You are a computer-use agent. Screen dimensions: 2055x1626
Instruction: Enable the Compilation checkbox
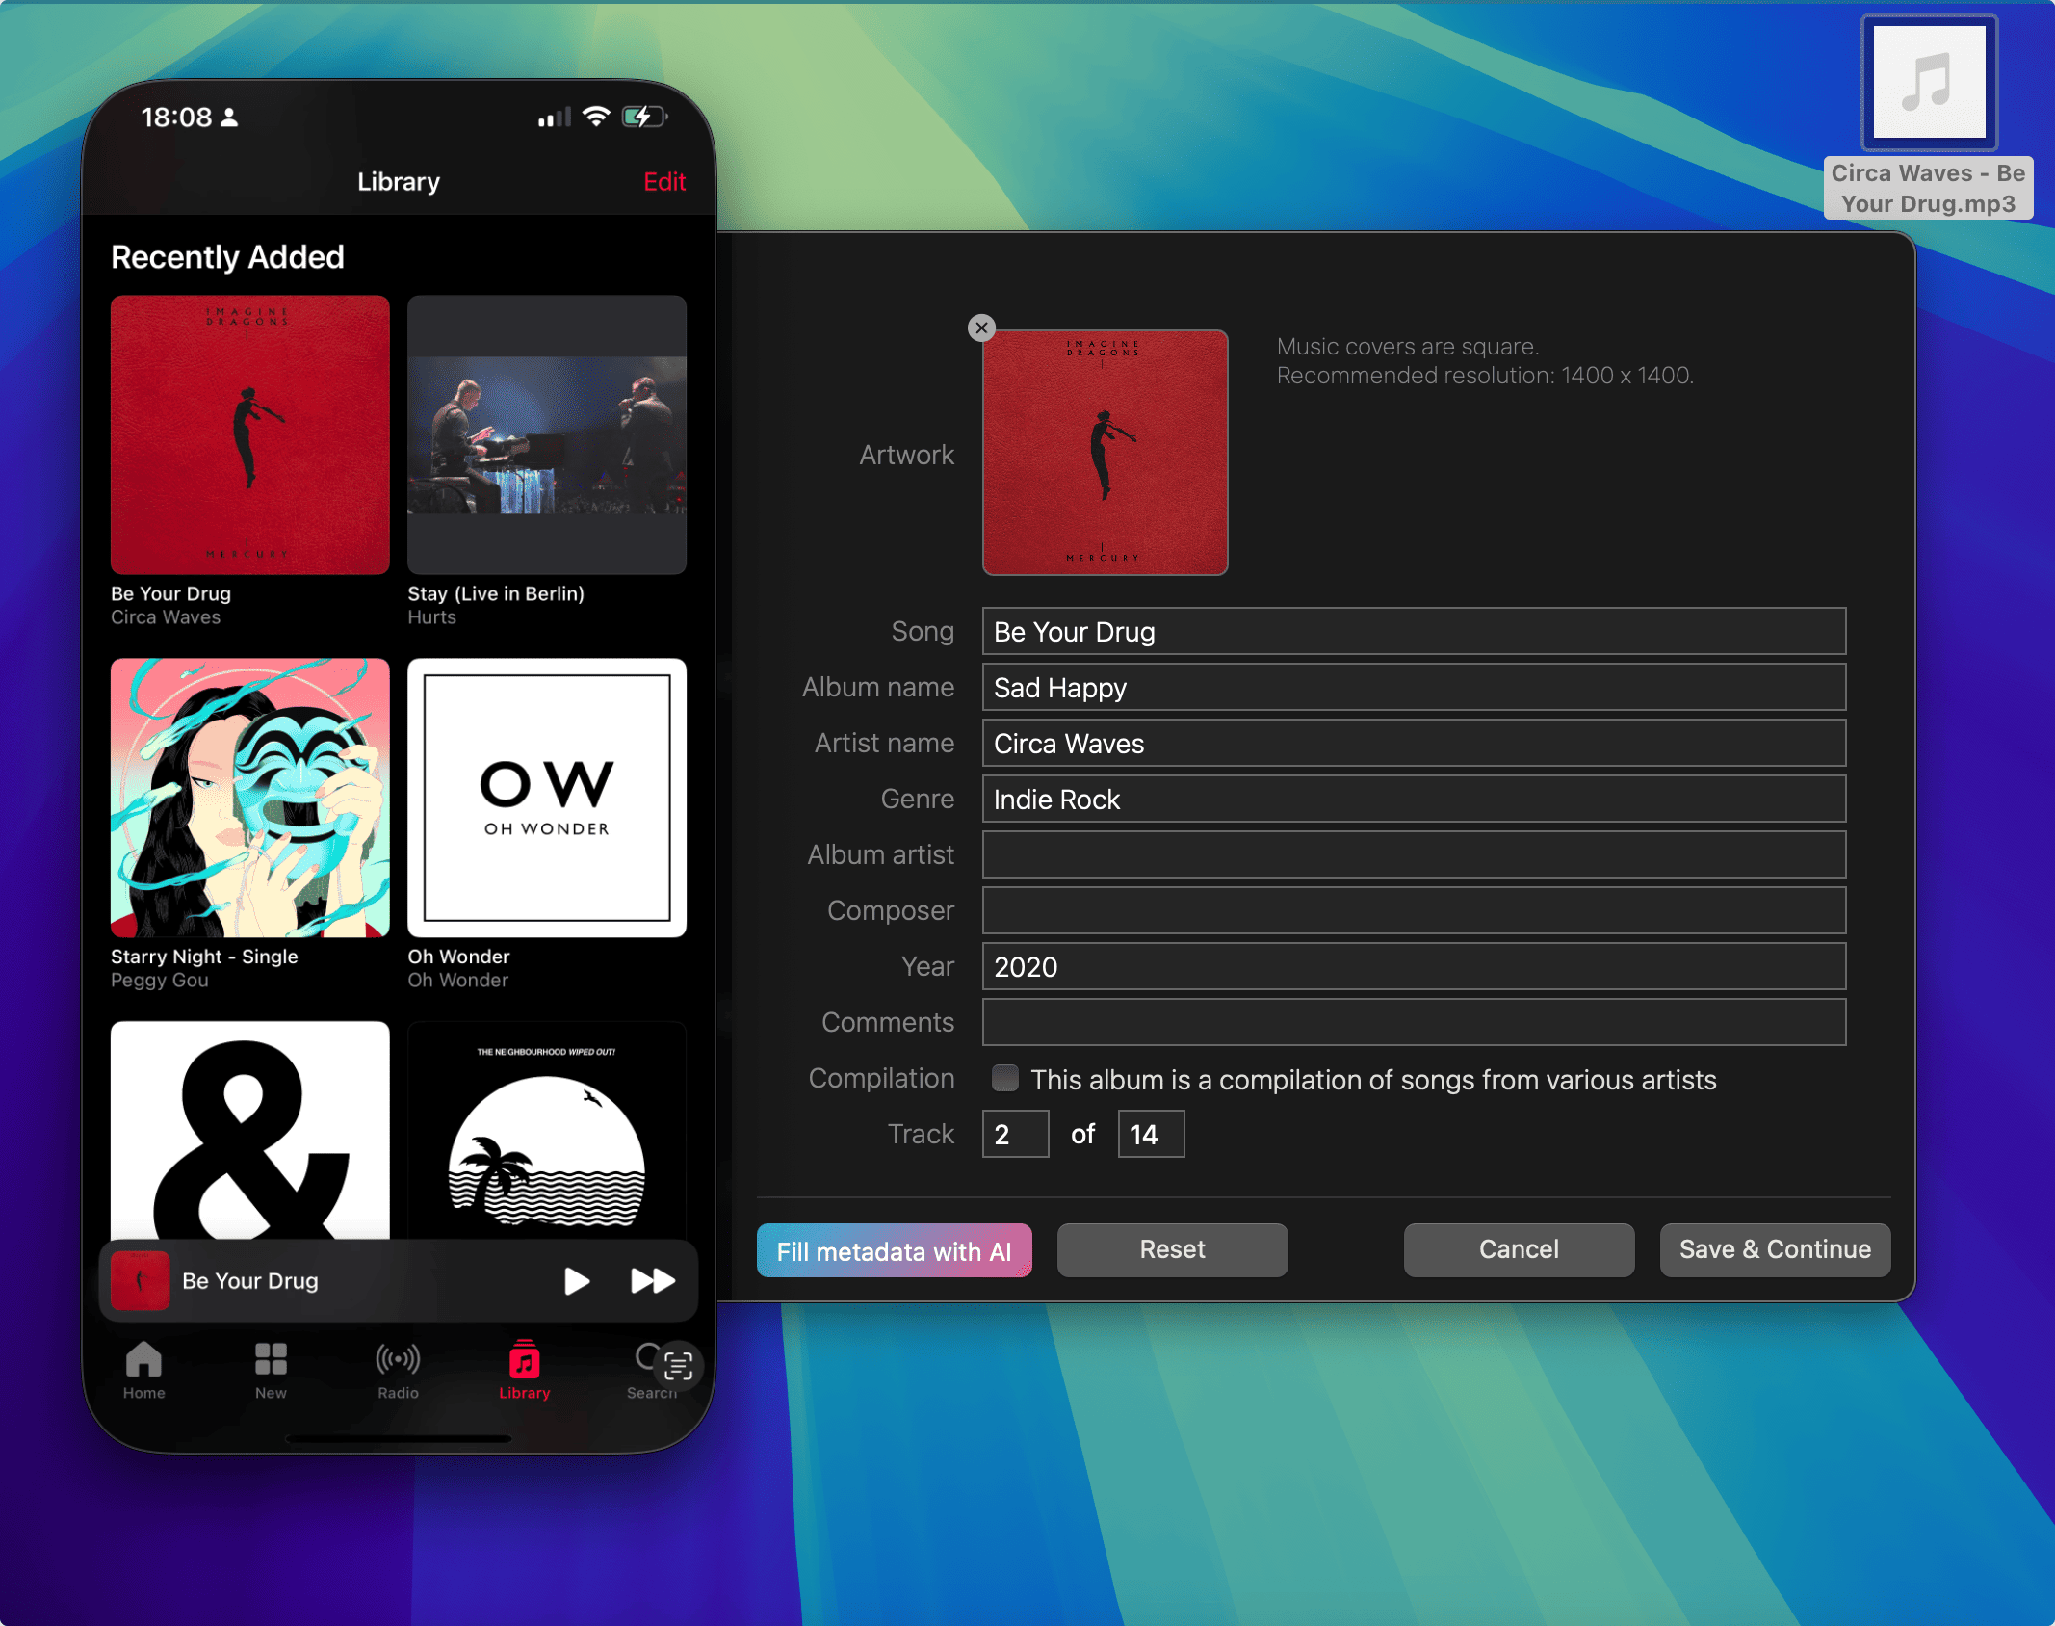pos(1005,1078)
